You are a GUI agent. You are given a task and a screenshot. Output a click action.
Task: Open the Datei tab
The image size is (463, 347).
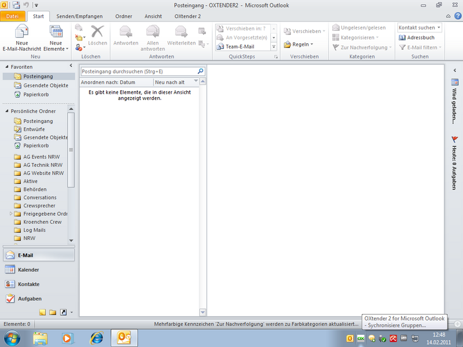12,16
